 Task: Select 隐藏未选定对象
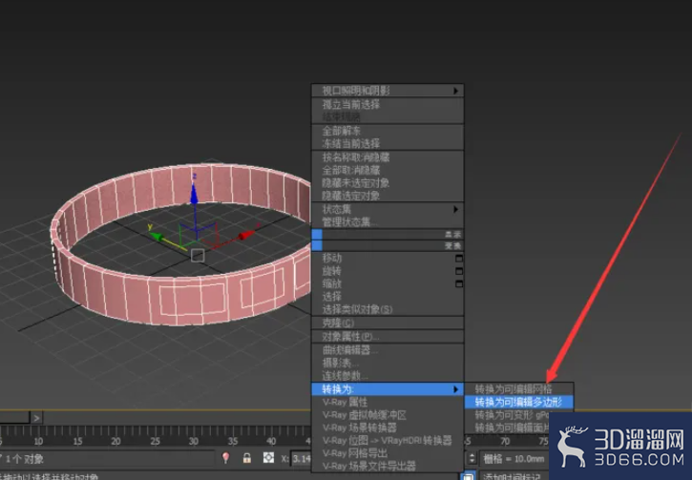(356, 183)
